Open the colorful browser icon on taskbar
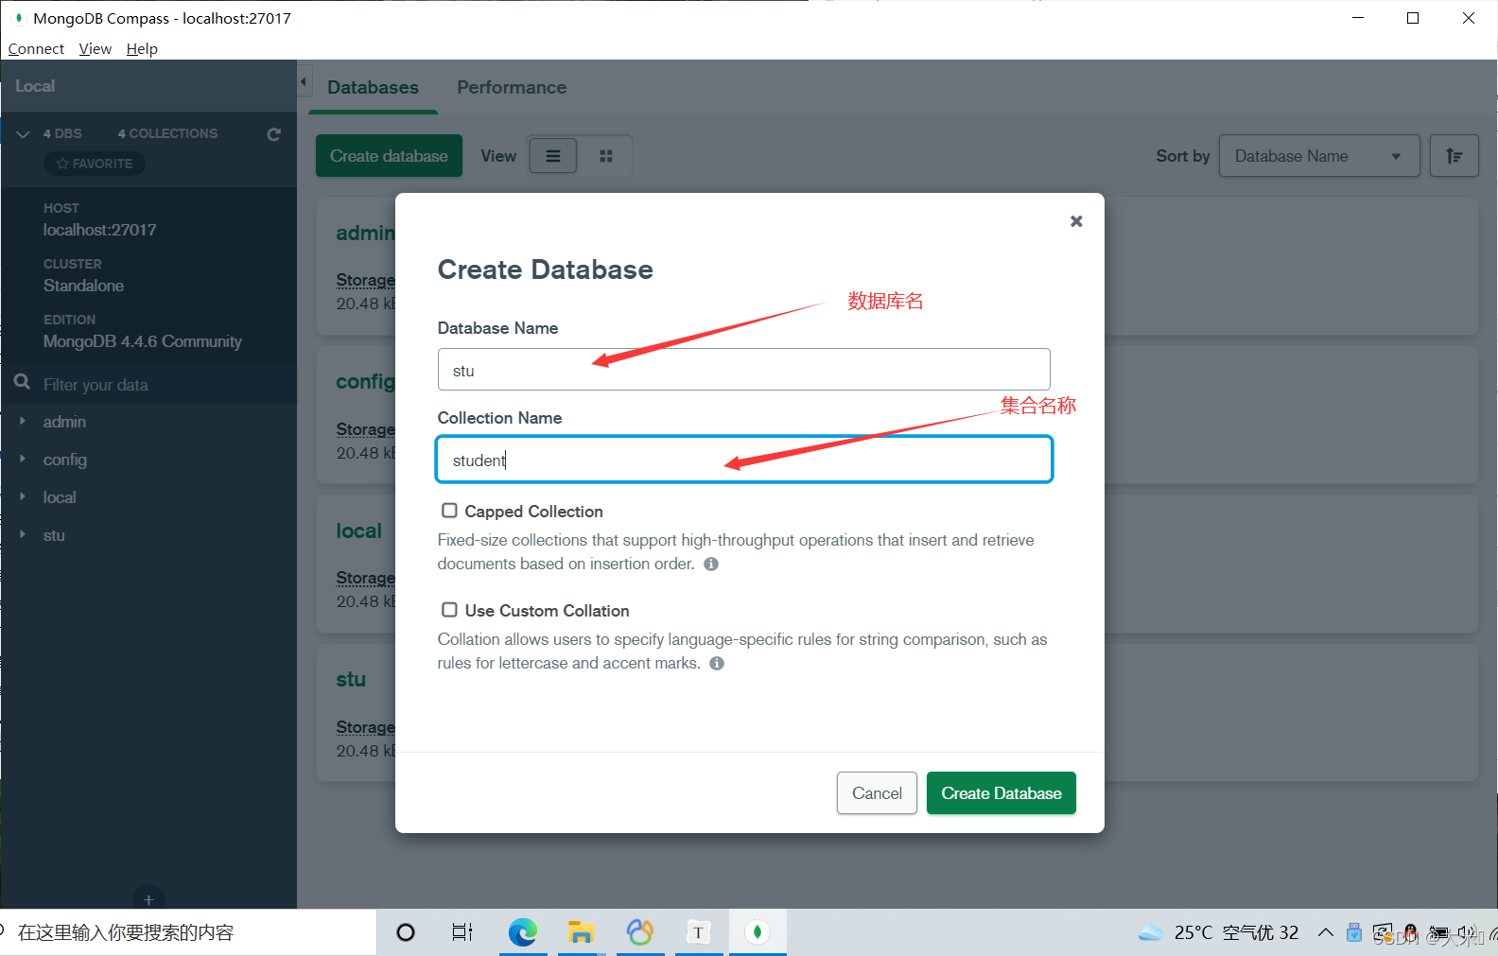This screenshot has width=1498, height=956. (x=640, y=932)
